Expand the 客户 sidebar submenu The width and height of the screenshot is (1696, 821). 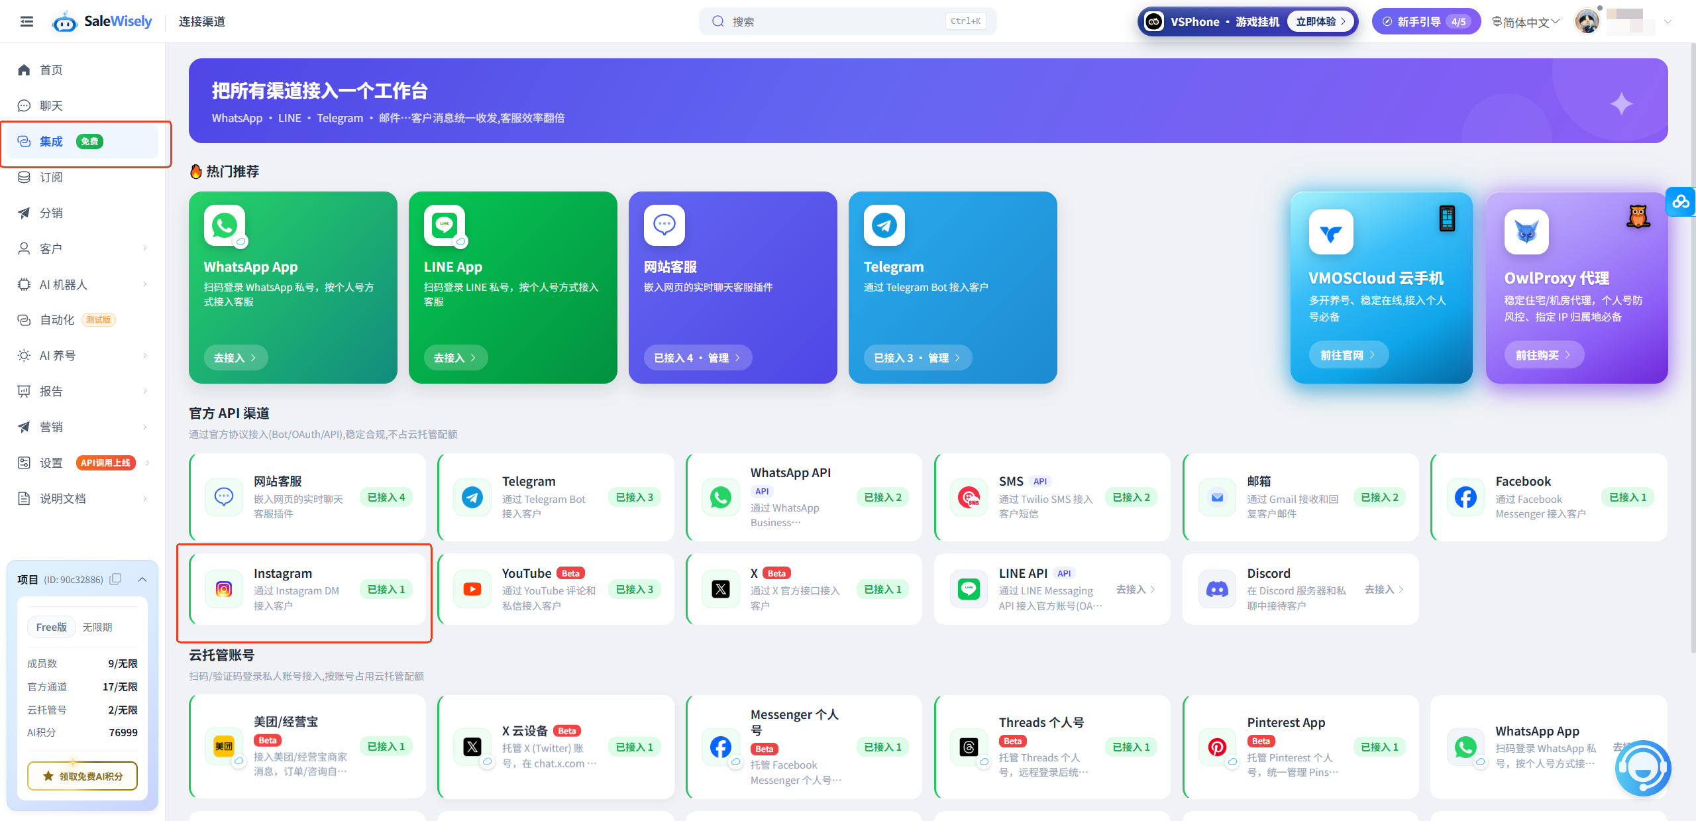[145, 248]
